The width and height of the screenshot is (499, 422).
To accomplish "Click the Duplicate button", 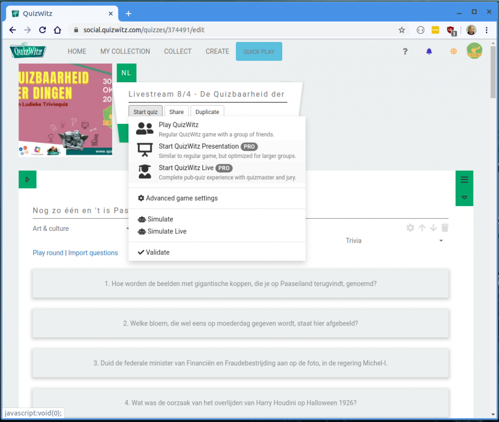I will coord(207,112).
